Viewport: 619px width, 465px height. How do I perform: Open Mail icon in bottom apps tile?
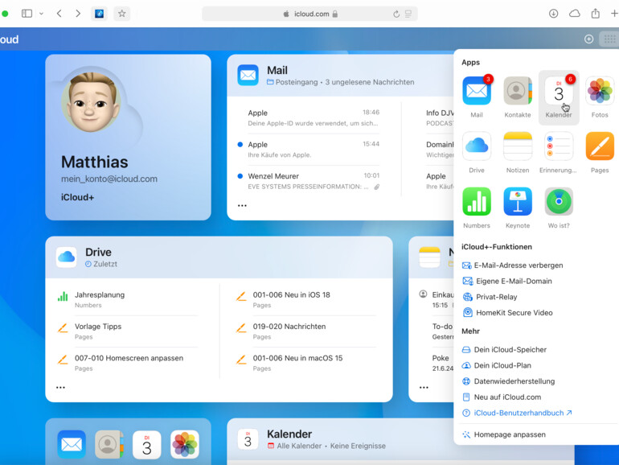[72, 444]
